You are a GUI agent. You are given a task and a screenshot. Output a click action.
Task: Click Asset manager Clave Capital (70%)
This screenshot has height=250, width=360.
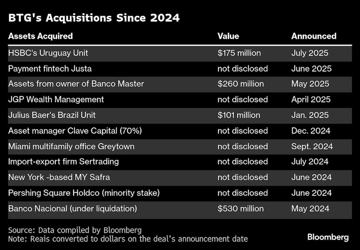75,131
